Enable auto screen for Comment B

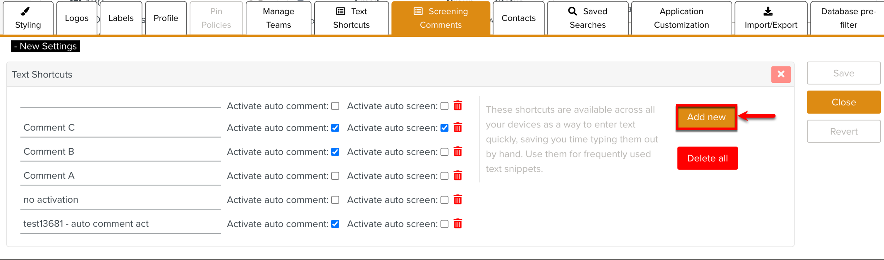(x=444, y=152)
